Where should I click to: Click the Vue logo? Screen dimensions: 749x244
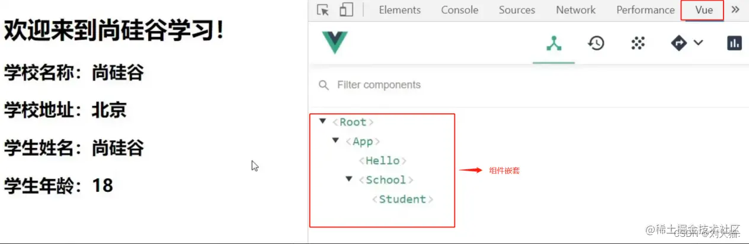pos(335,43)
